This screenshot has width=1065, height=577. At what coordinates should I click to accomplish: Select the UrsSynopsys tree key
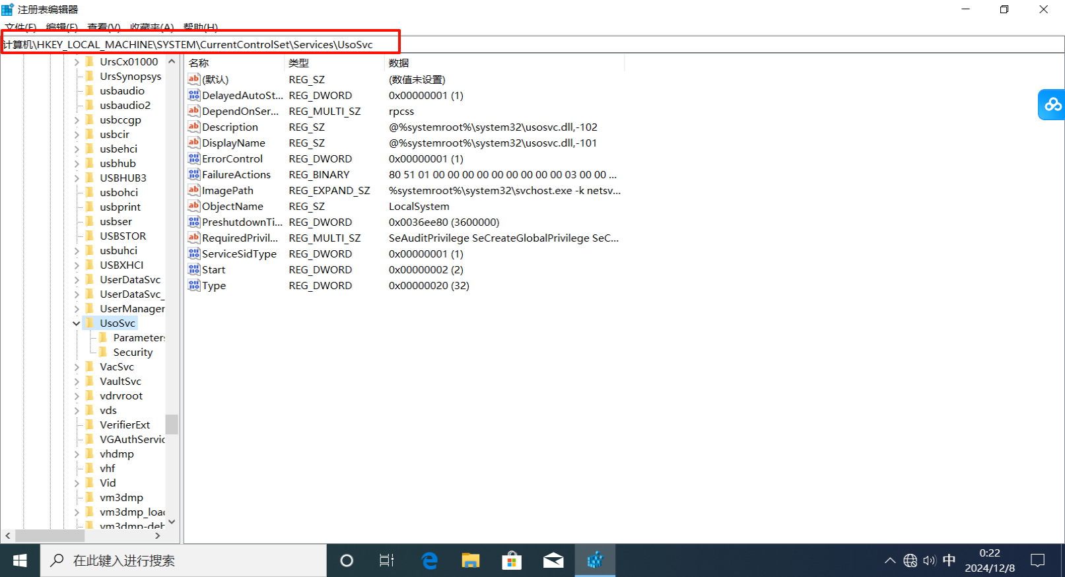130,76
